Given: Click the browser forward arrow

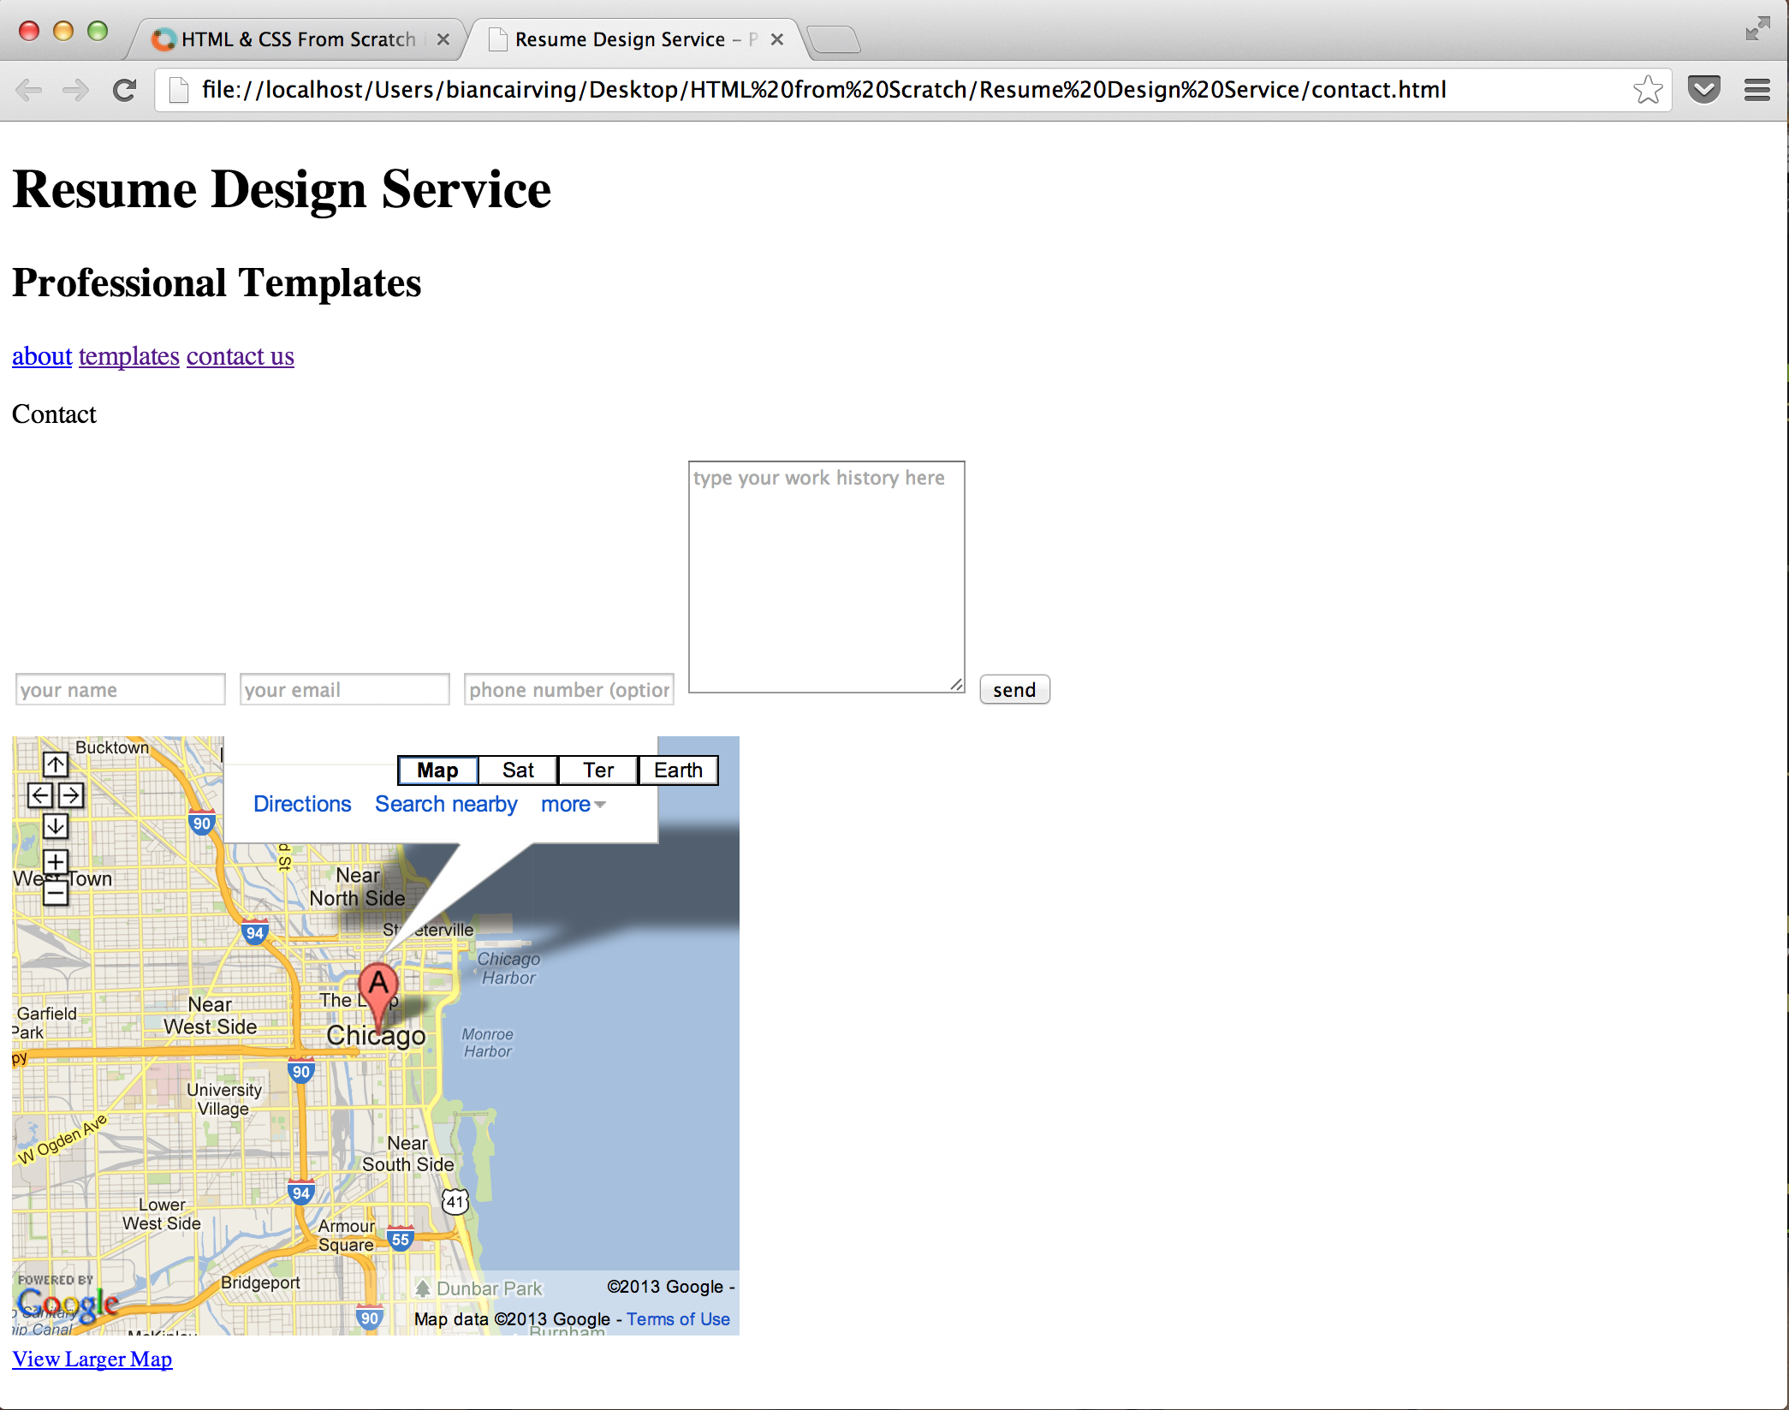Looking at the screenshot, I should (x=75, y=90).
